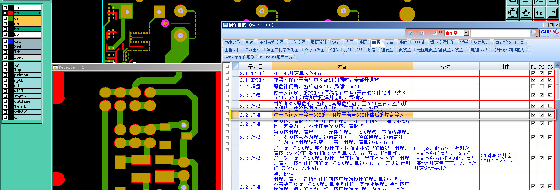Viewport: 560px width, 190px height.
Task: Click the CAM中心 logo
Action: click(549, 32)
